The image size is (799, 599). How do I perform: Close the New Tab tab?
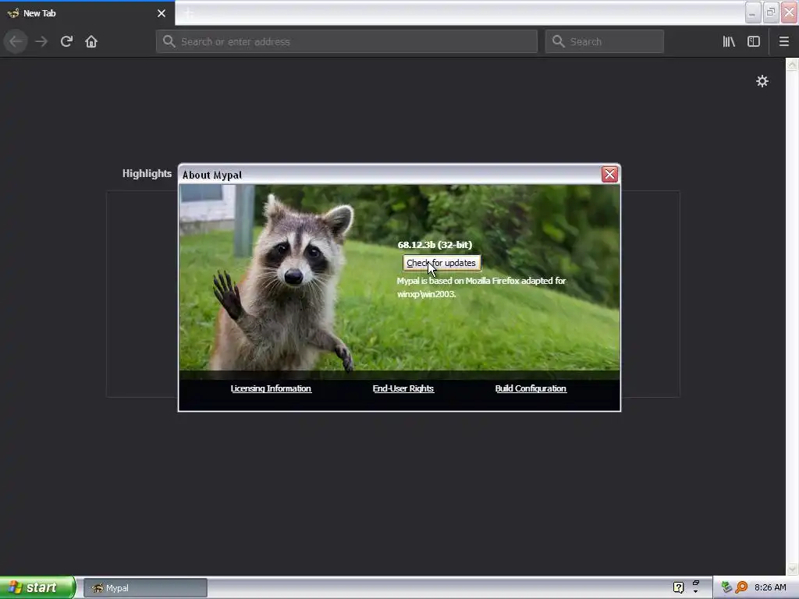(162, 13)
